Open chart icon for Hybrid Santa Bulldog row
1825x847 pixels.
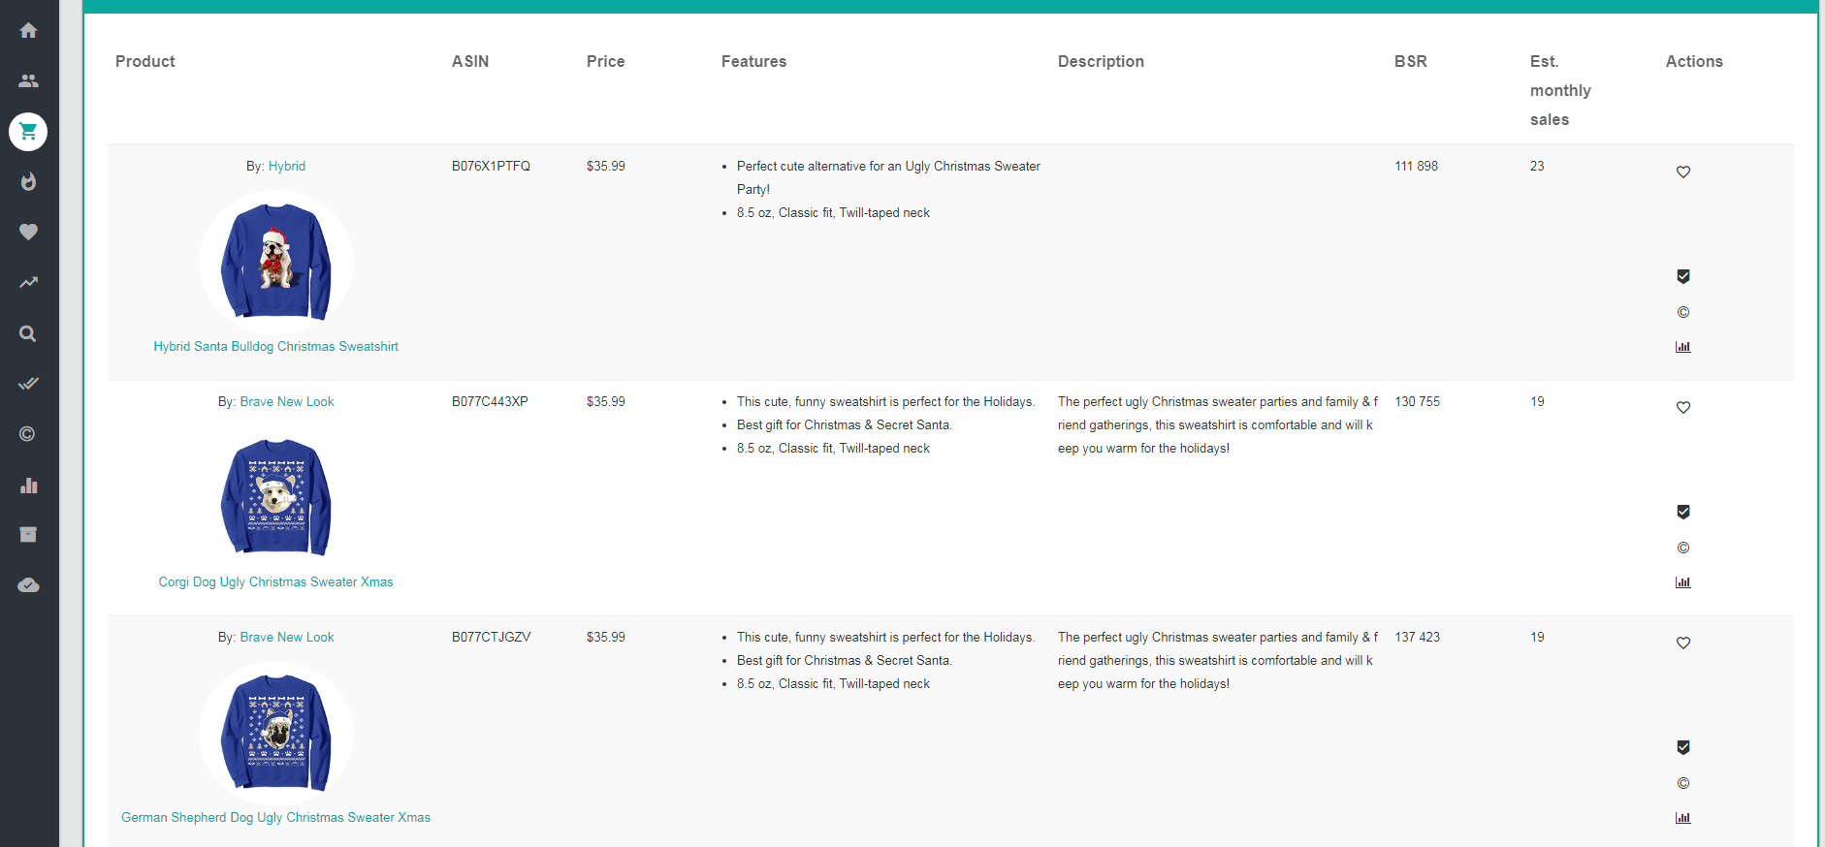tap(1683, 347)
